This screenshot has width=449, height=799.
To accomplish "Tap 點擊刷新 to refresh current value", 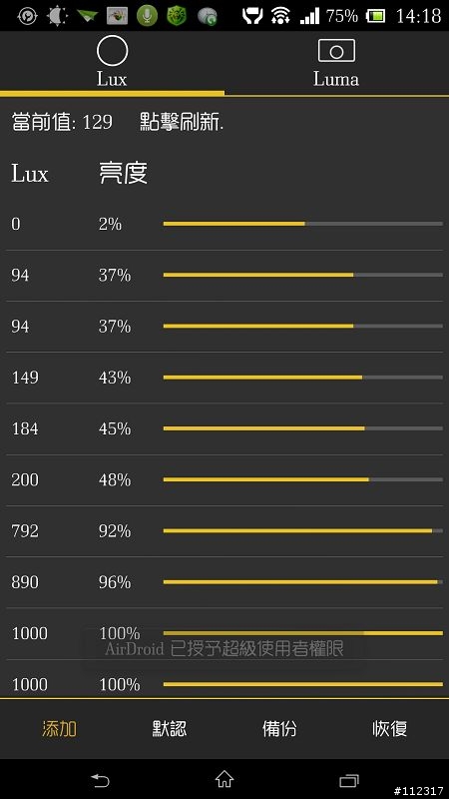I will pyautogui.click(x=182, y=122).
